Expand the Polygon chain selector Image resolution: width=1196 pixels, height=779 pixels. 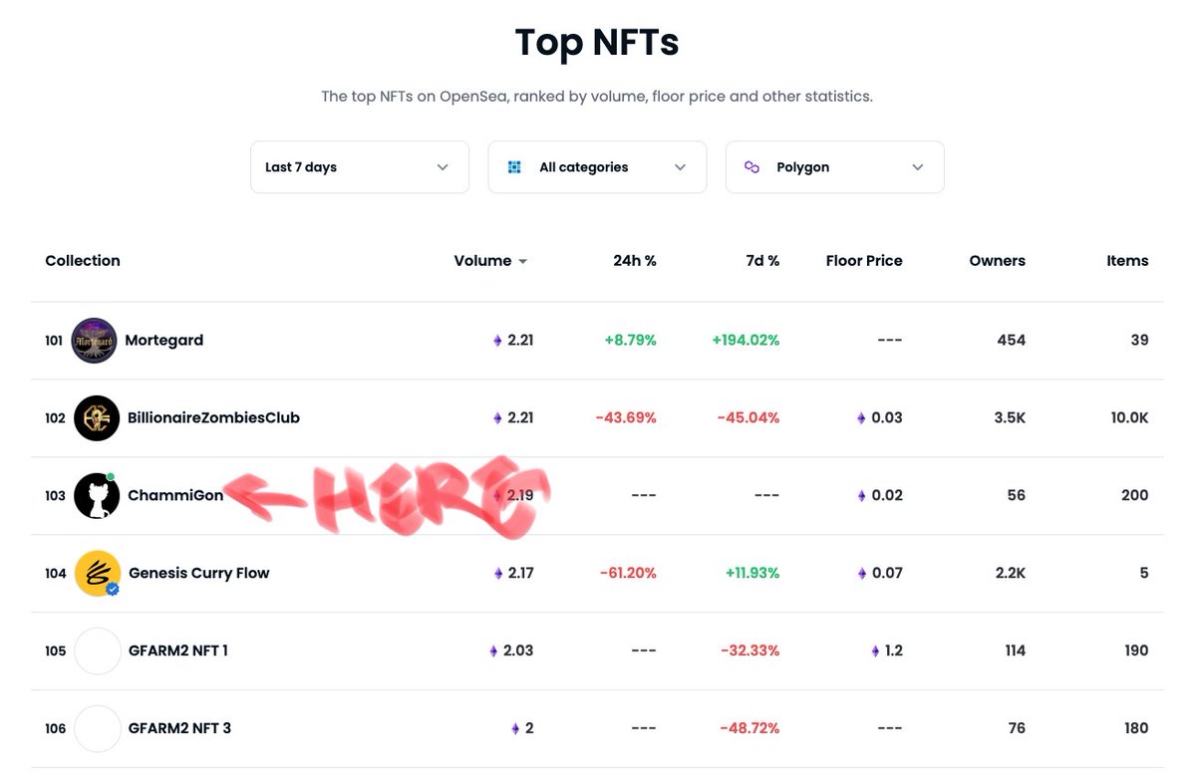(x=834, y=166)
